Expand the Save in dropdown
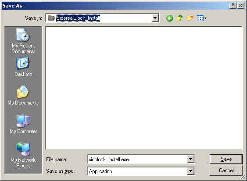247x181 pixels. 155,18
